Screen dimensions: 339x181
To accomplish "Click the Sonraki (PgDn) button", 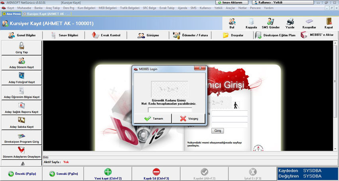I will (x=63, y=174).
